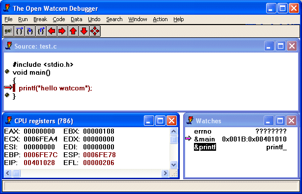Click the Open Watcom Debugger title icon
This screenshot has height=194, width=302.
(7, 8)
